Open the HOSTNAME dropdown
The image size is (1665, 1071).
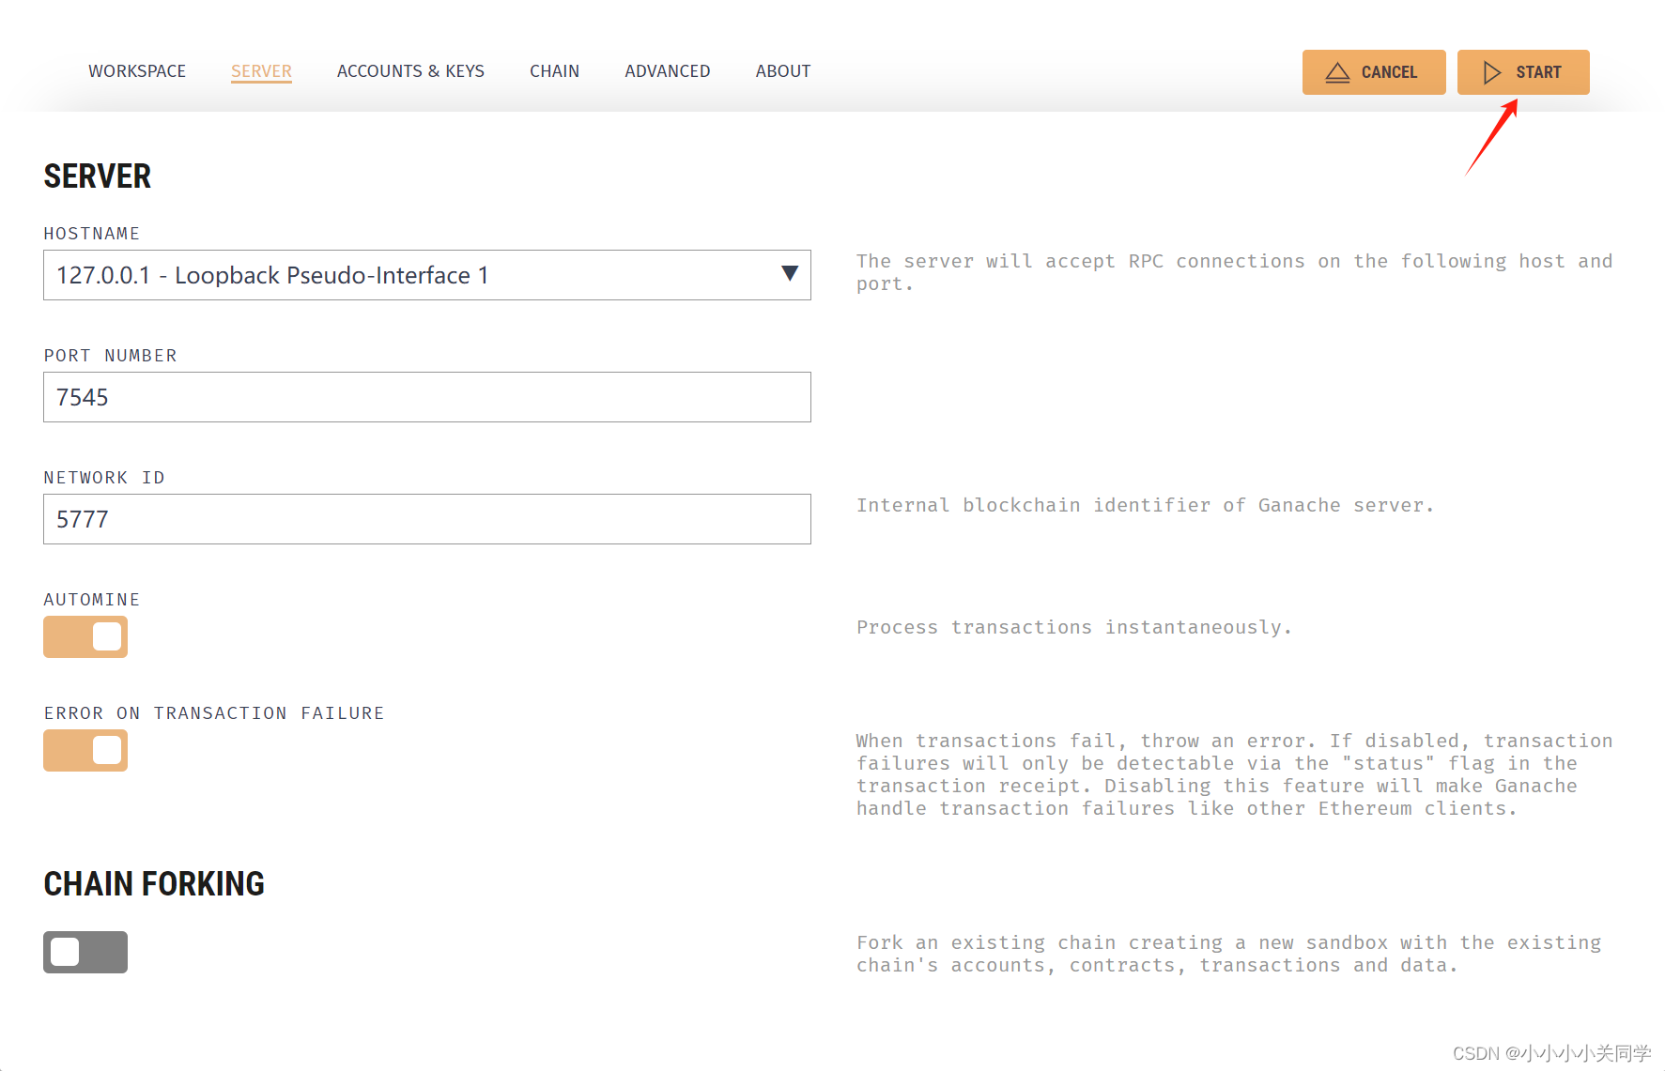coord(427,275)
